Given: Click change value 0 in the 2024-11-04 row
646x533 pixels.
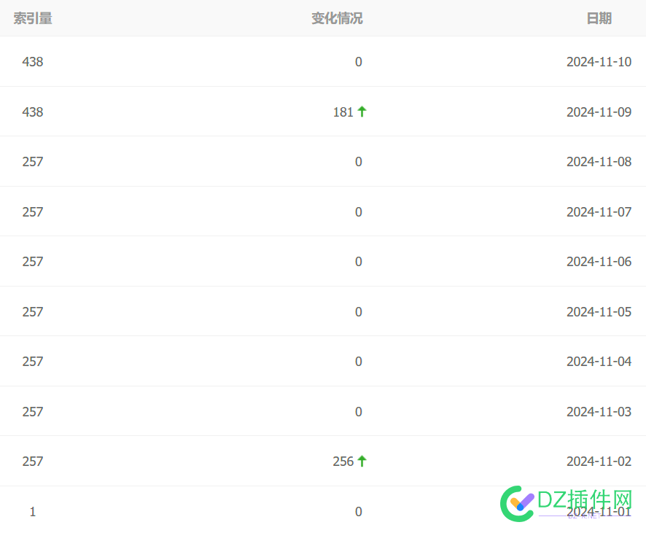Looking at the screenshot, I should pos(359,361).
